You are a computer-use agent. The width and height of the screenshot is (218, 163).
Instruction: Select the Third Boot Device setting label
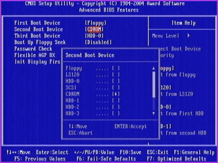click(x=37, y=36)
